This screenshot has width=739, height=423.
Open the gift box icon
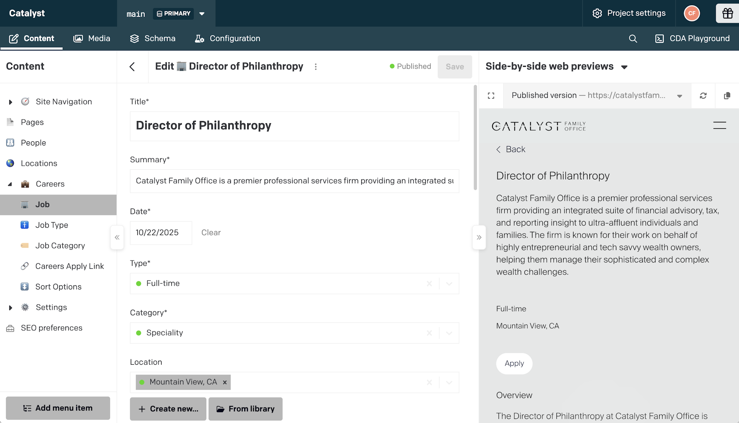(x=727, y=13)
